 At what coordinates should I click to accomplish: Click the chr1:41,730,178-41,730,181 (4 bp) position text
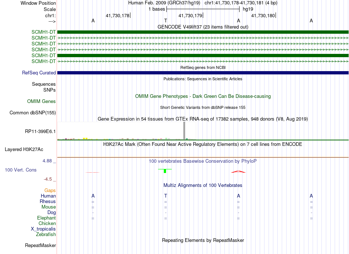click(x=241, y=3)
